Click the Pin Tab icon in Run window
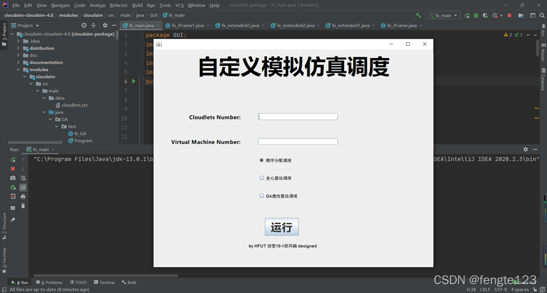Image resolution: width=547 pixels, height=293 pixels. click(13, 220)
